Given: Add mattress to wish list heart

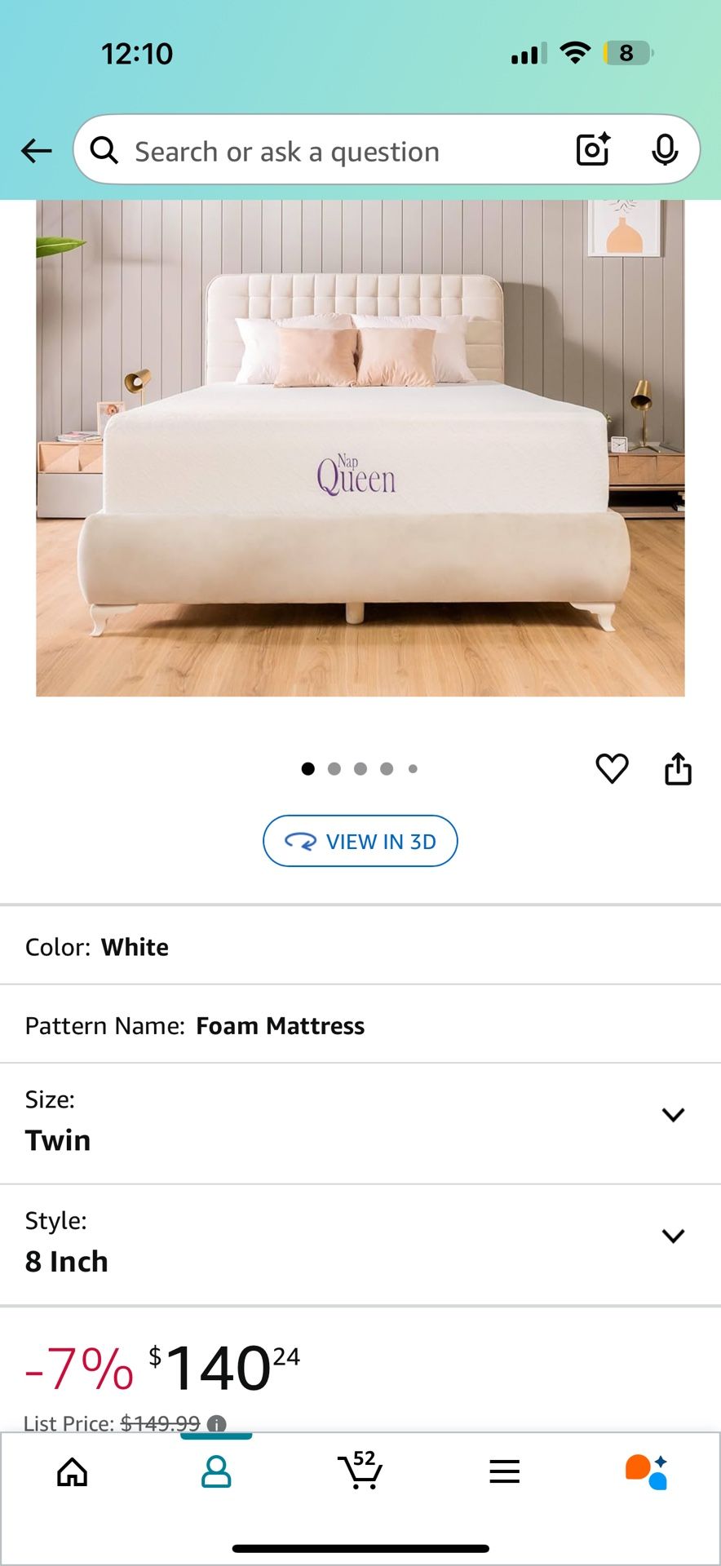Looking at the screenshot, I should pos(612,768).
